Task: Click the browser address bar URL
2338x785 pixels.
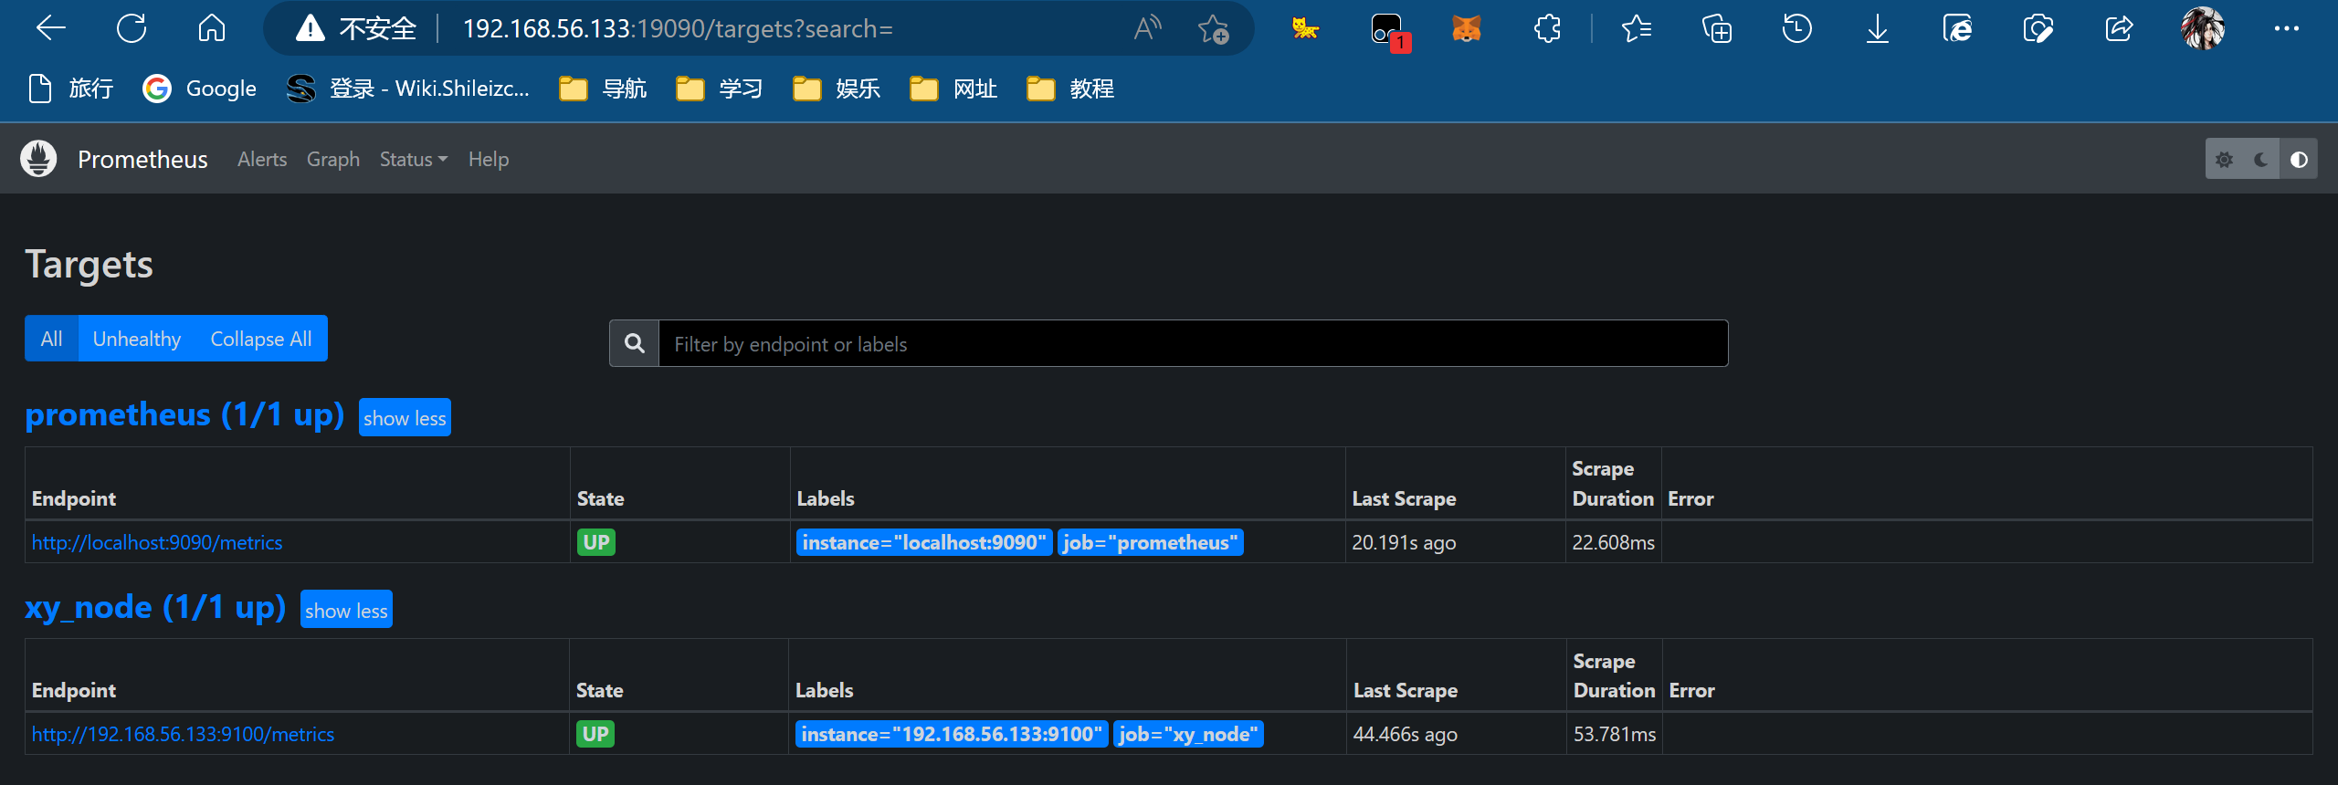Action: click(x=678, y=29)
